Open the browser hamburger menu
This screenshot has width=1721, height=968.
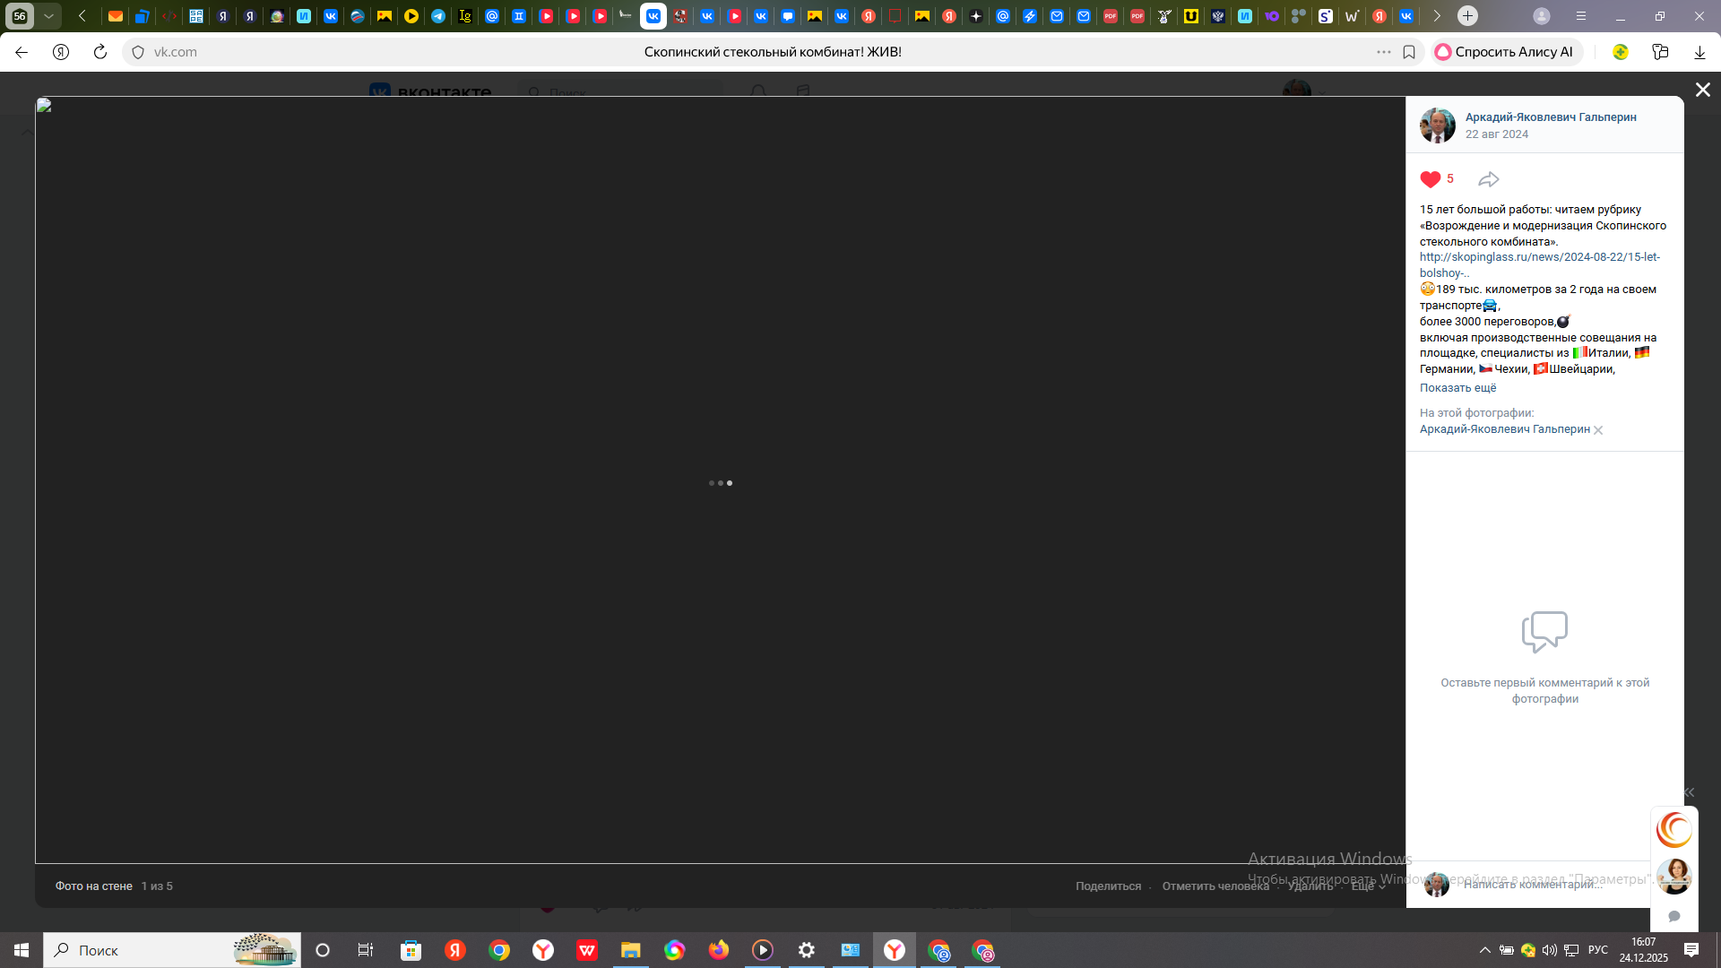pos(1581,16)
